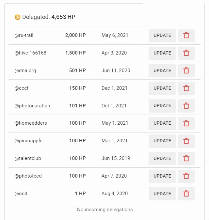Image resolution: width=209 pixels, height=220 pixels.
Task: Click UPDATE in the @ocd row
Action: 162,194
